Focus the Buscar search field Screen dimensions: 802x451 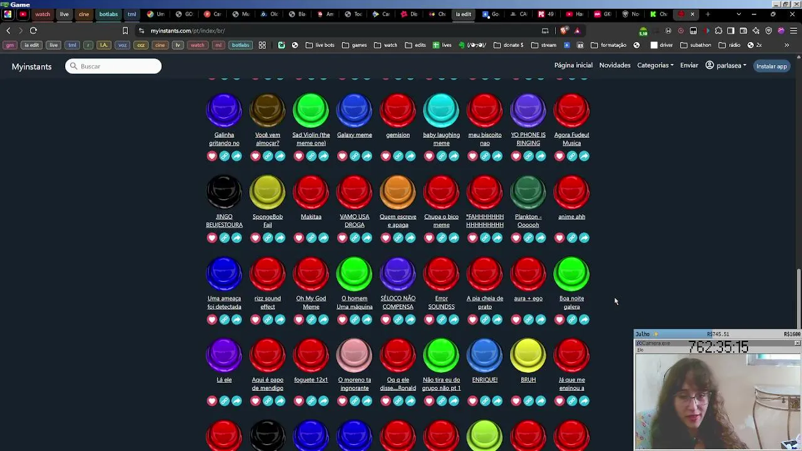[113, 66]
